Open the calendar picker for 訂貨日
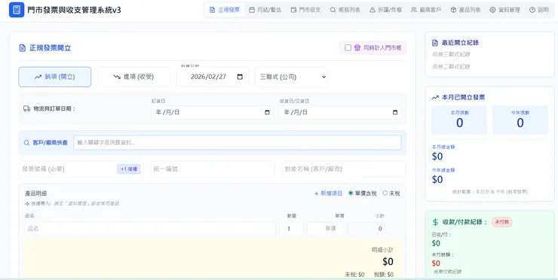 click(267, 112)
